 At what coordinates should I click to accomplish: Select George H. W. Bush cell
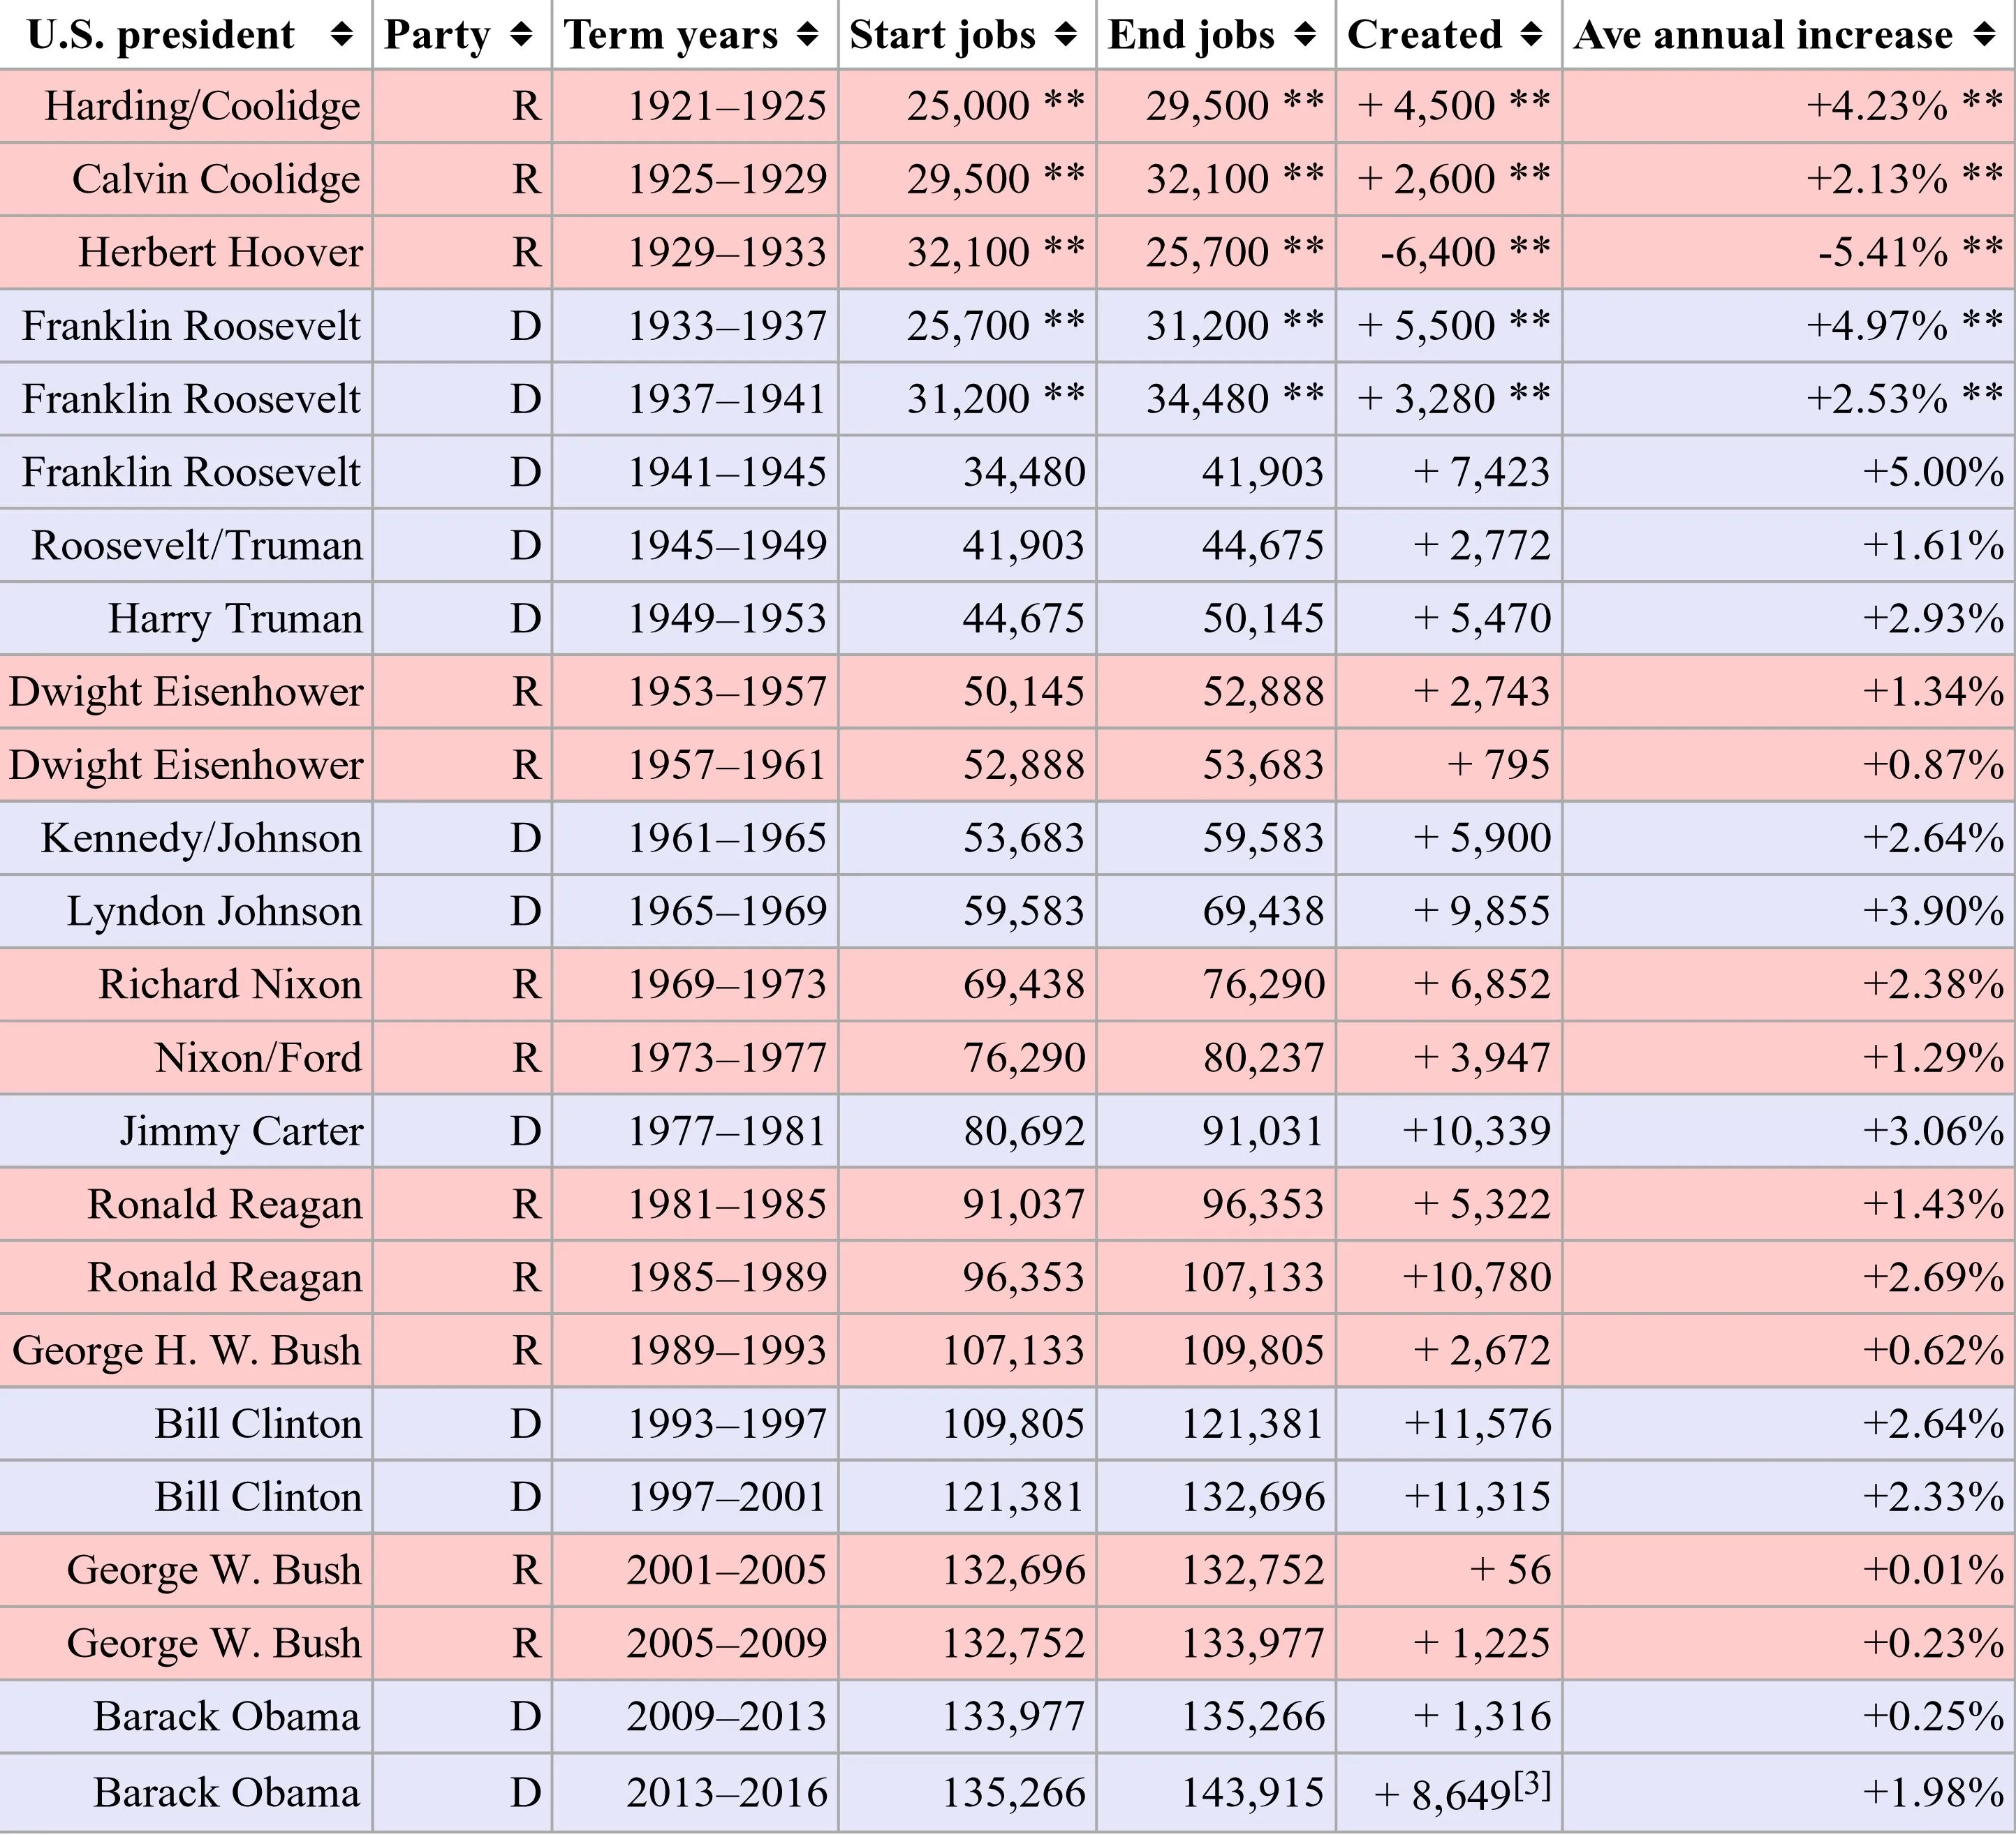click(x=186, y=1351)
